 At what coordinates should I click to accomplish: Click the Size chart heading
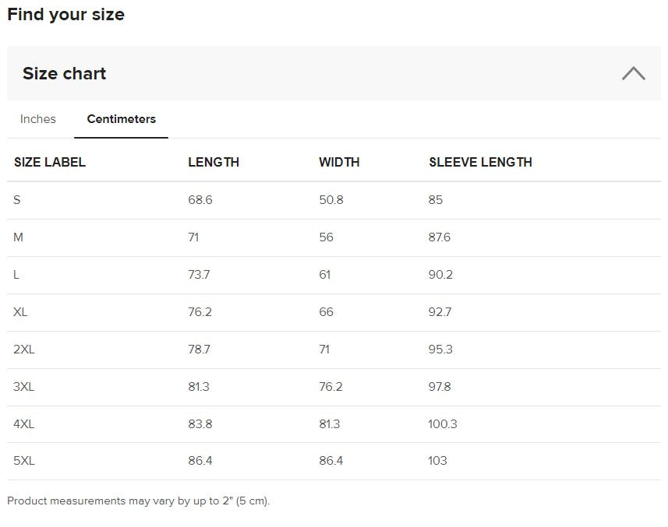(64, 74)
